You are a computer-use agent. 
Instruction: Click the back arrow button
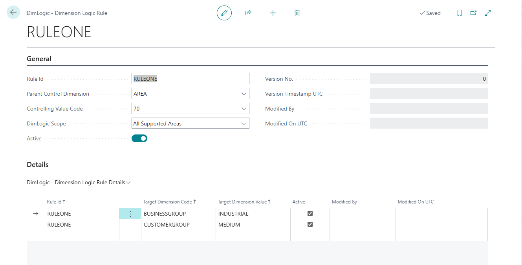click(13, 13)
